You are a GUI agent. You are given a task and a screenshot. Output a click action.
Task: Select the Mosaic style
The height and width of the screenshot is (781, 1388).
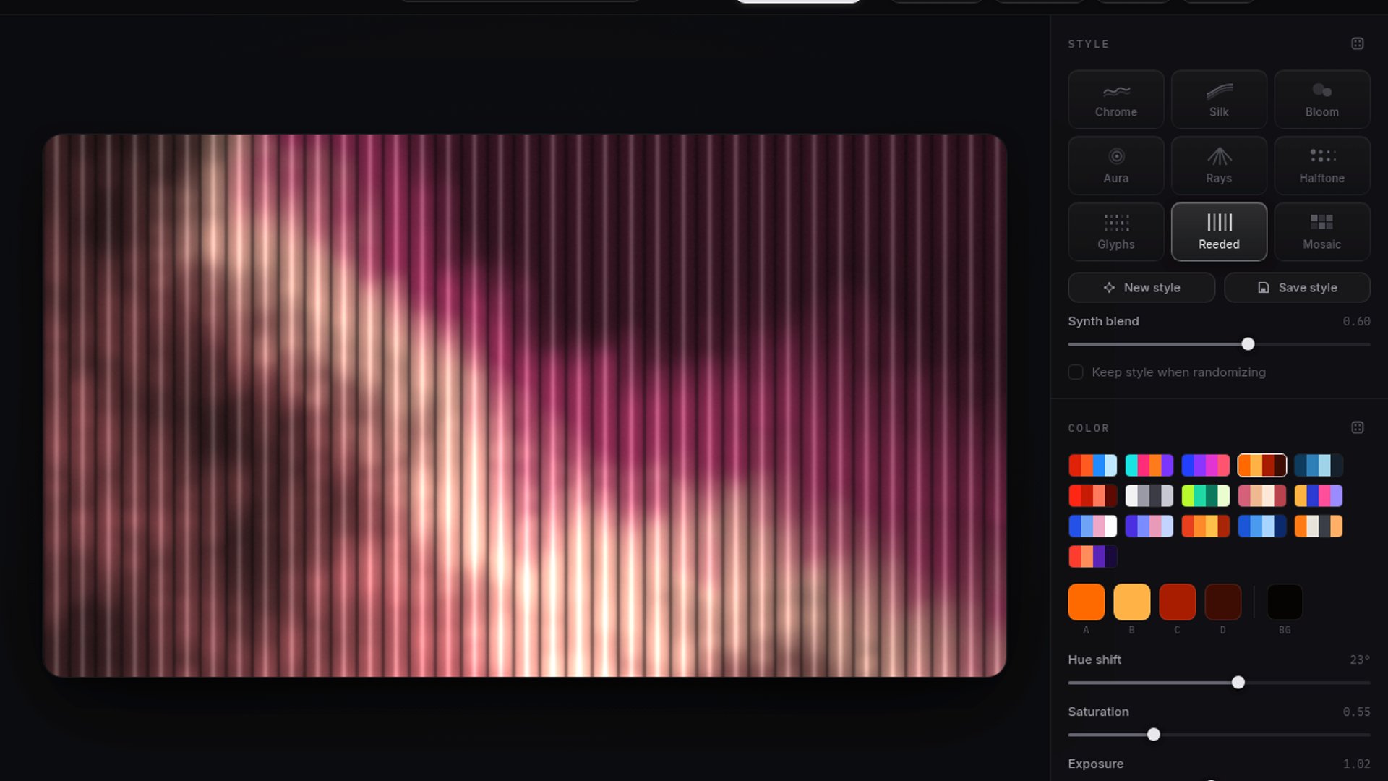tap(1321, 231)
